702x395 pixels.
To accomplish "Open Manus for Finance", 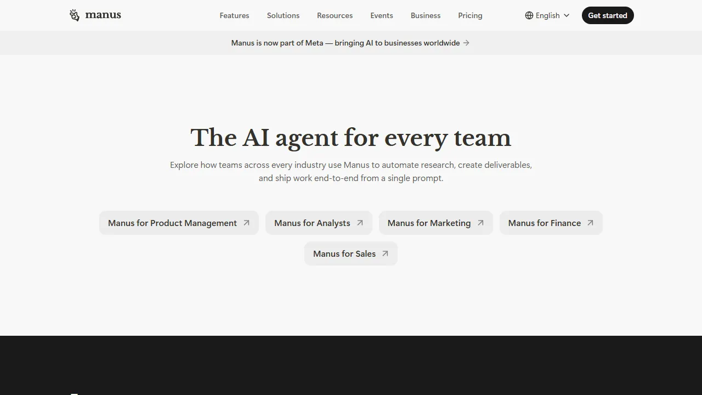I will [551, 223].
